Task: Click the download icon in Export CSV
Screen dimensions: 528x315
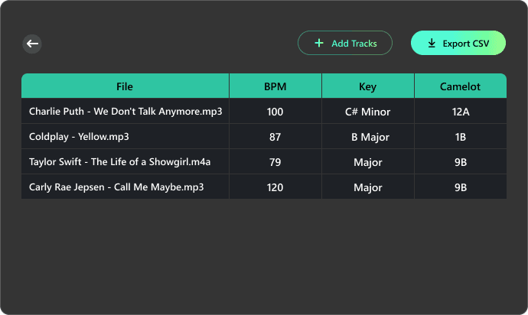Action: (x=432, y=43)
